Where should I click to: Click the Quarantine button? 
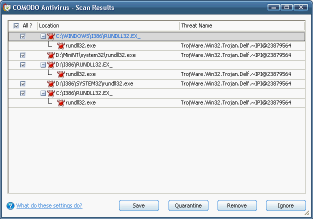(x=188, y=205)
